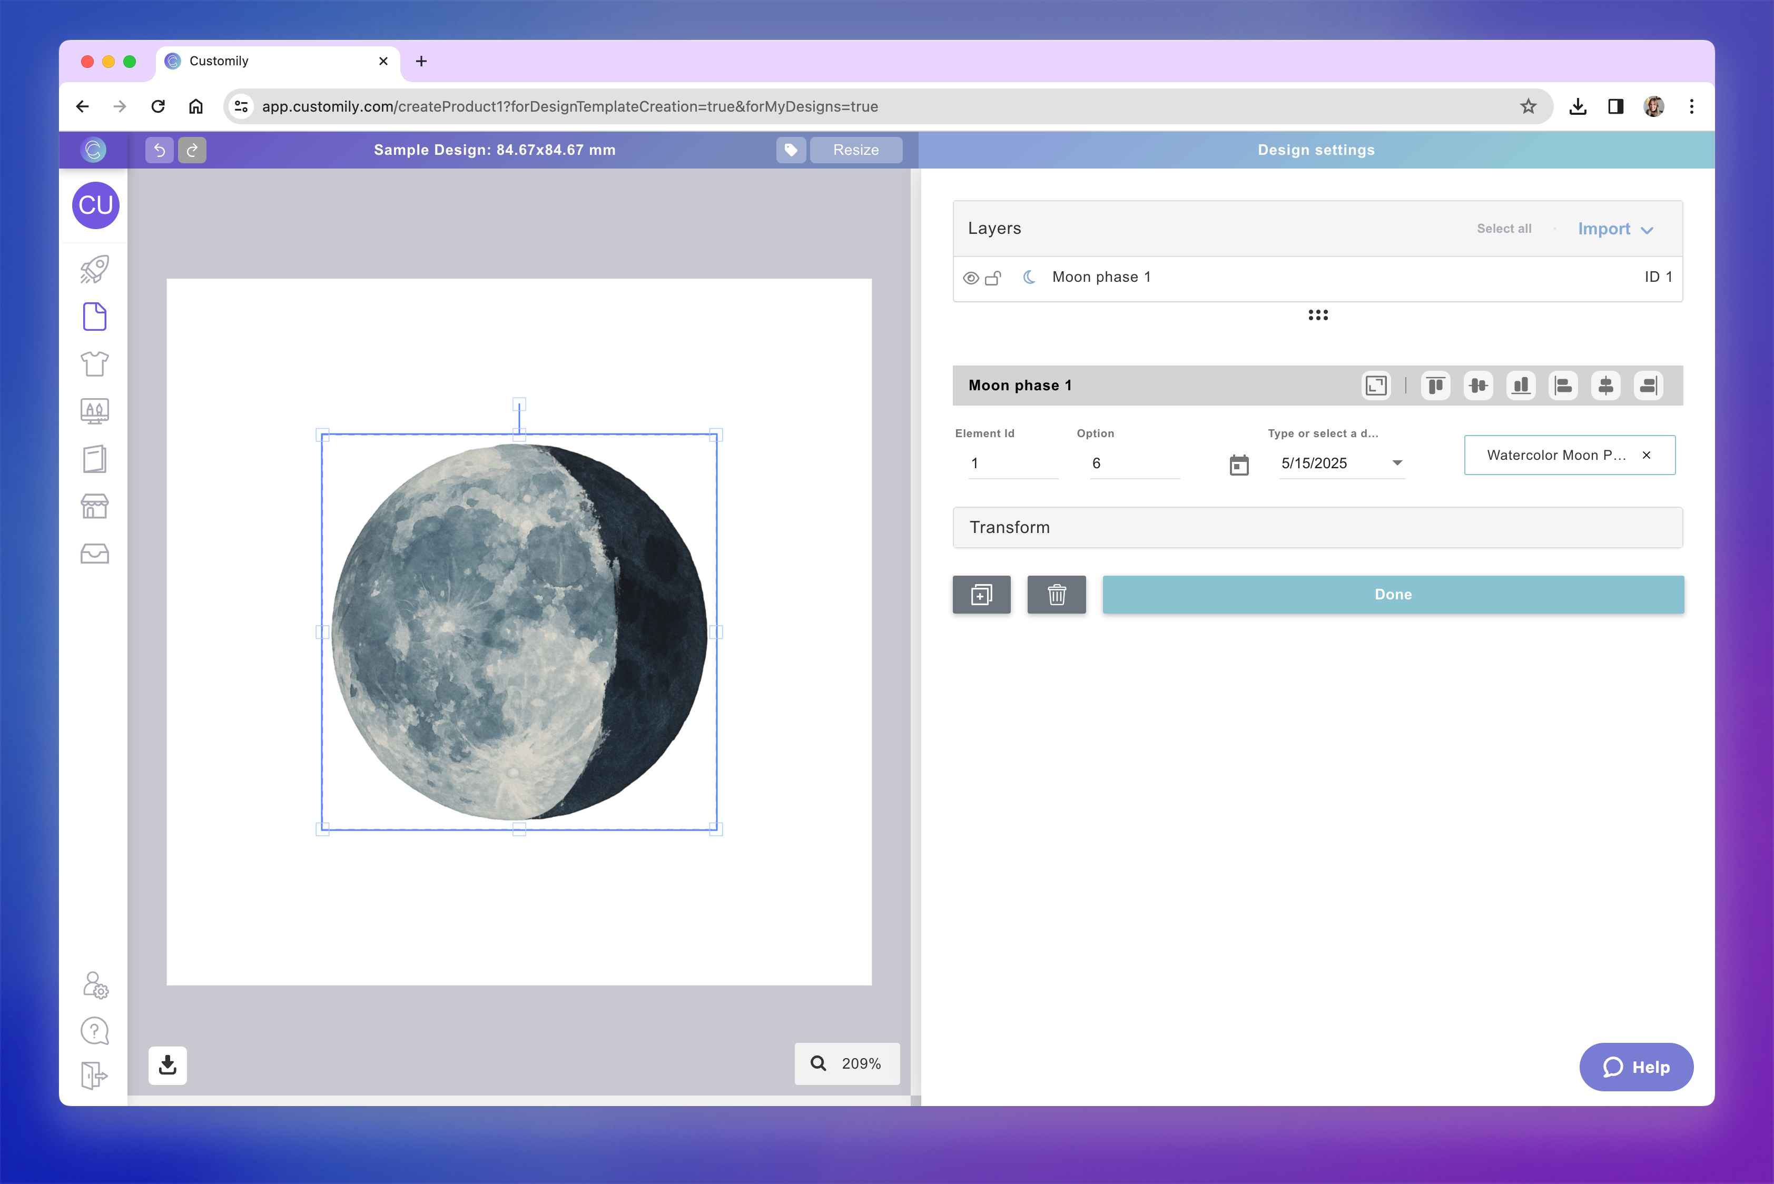Remove the Watercolor Moon selection chip

[1647, 455]
